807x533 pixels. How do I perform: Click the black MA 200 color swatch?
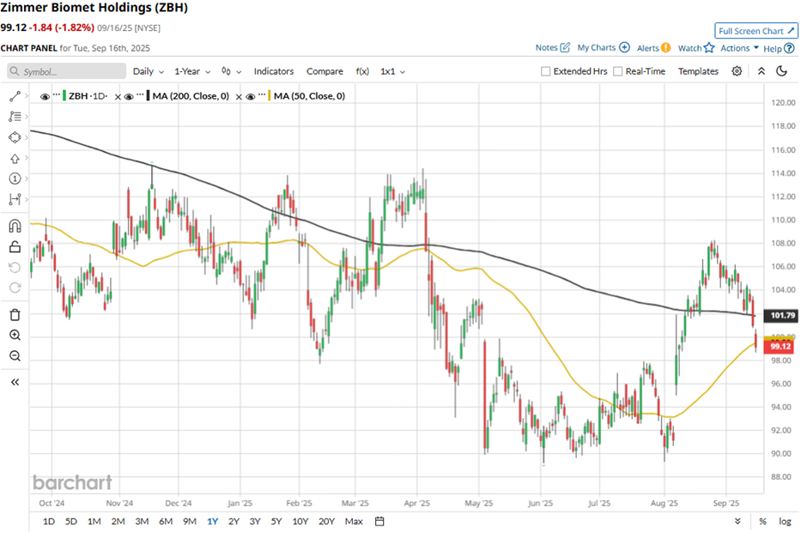tap(149, 96)
